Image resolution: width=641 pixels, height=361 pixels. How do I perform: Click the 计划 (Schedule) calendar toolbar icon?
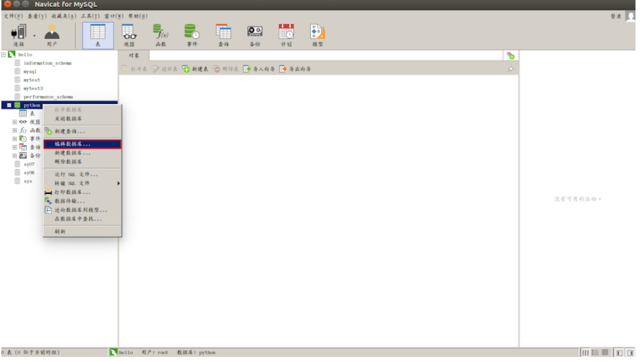click(x=286, y=35)
